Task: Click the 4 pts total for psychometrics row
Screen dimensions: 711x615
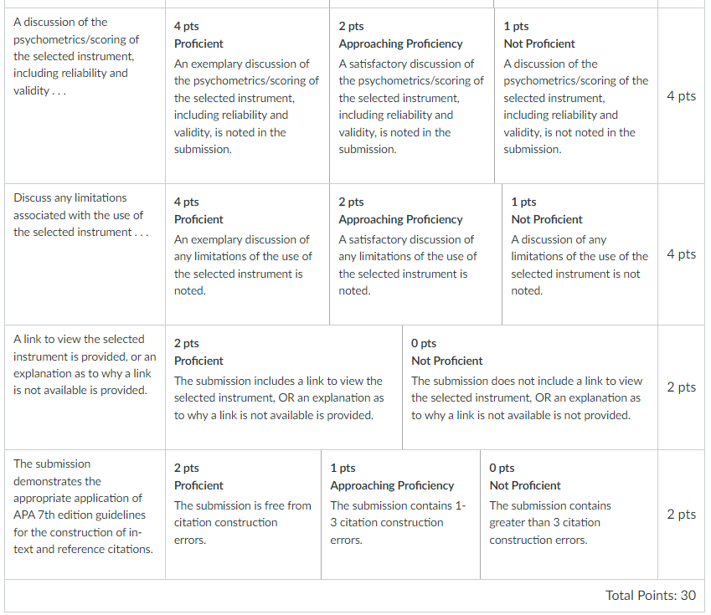Action: pos(681,96)
